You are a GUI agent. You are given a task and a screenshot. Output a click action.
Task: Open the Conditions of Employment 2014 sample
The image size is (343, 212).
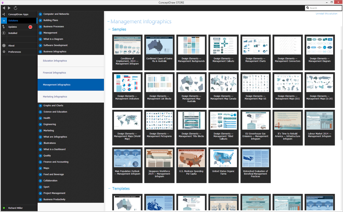127,52
